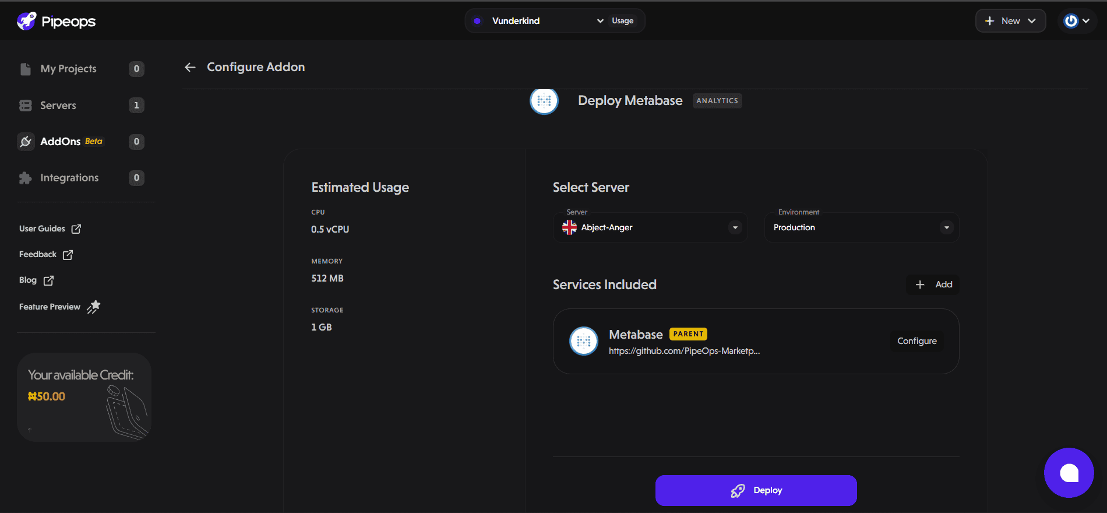The image size is (1107, 513).
Task: Click the 1 GB storage value
Action: pyautogui.click(x=321, y=328)
